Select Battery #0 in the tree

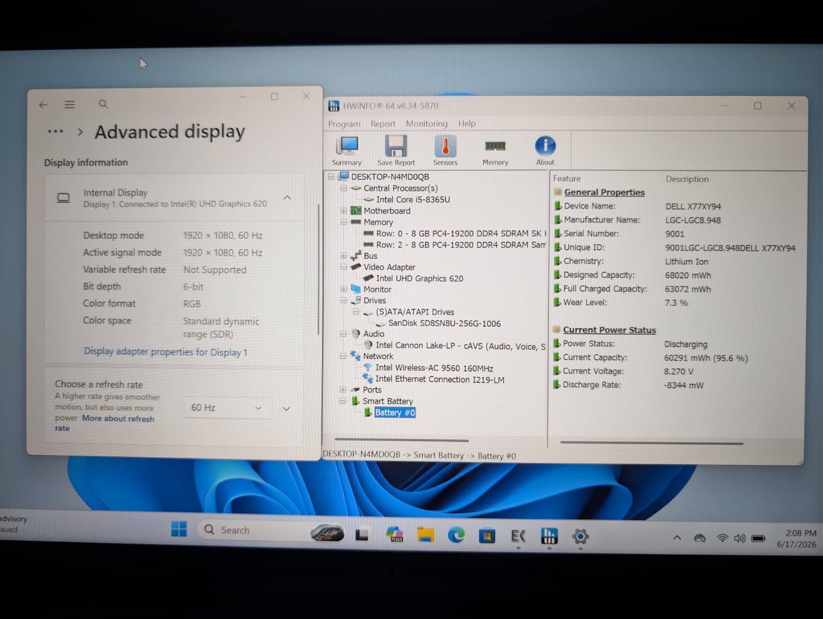point(395,412)
